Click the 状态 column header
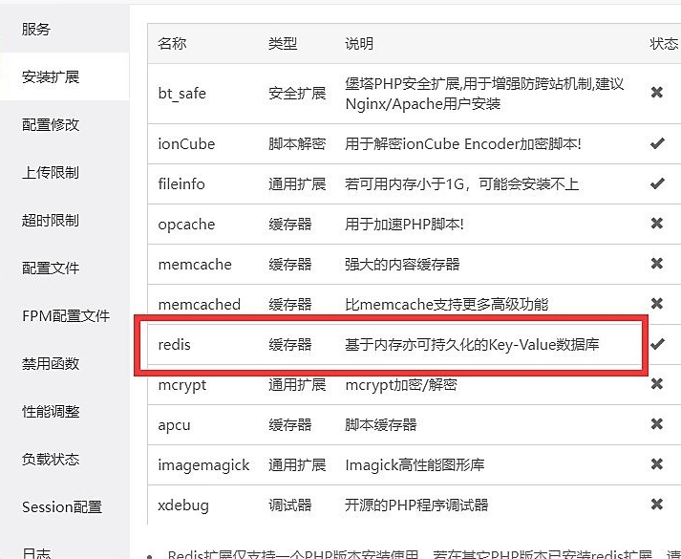The image size is (681, 559). pos(664,43)
